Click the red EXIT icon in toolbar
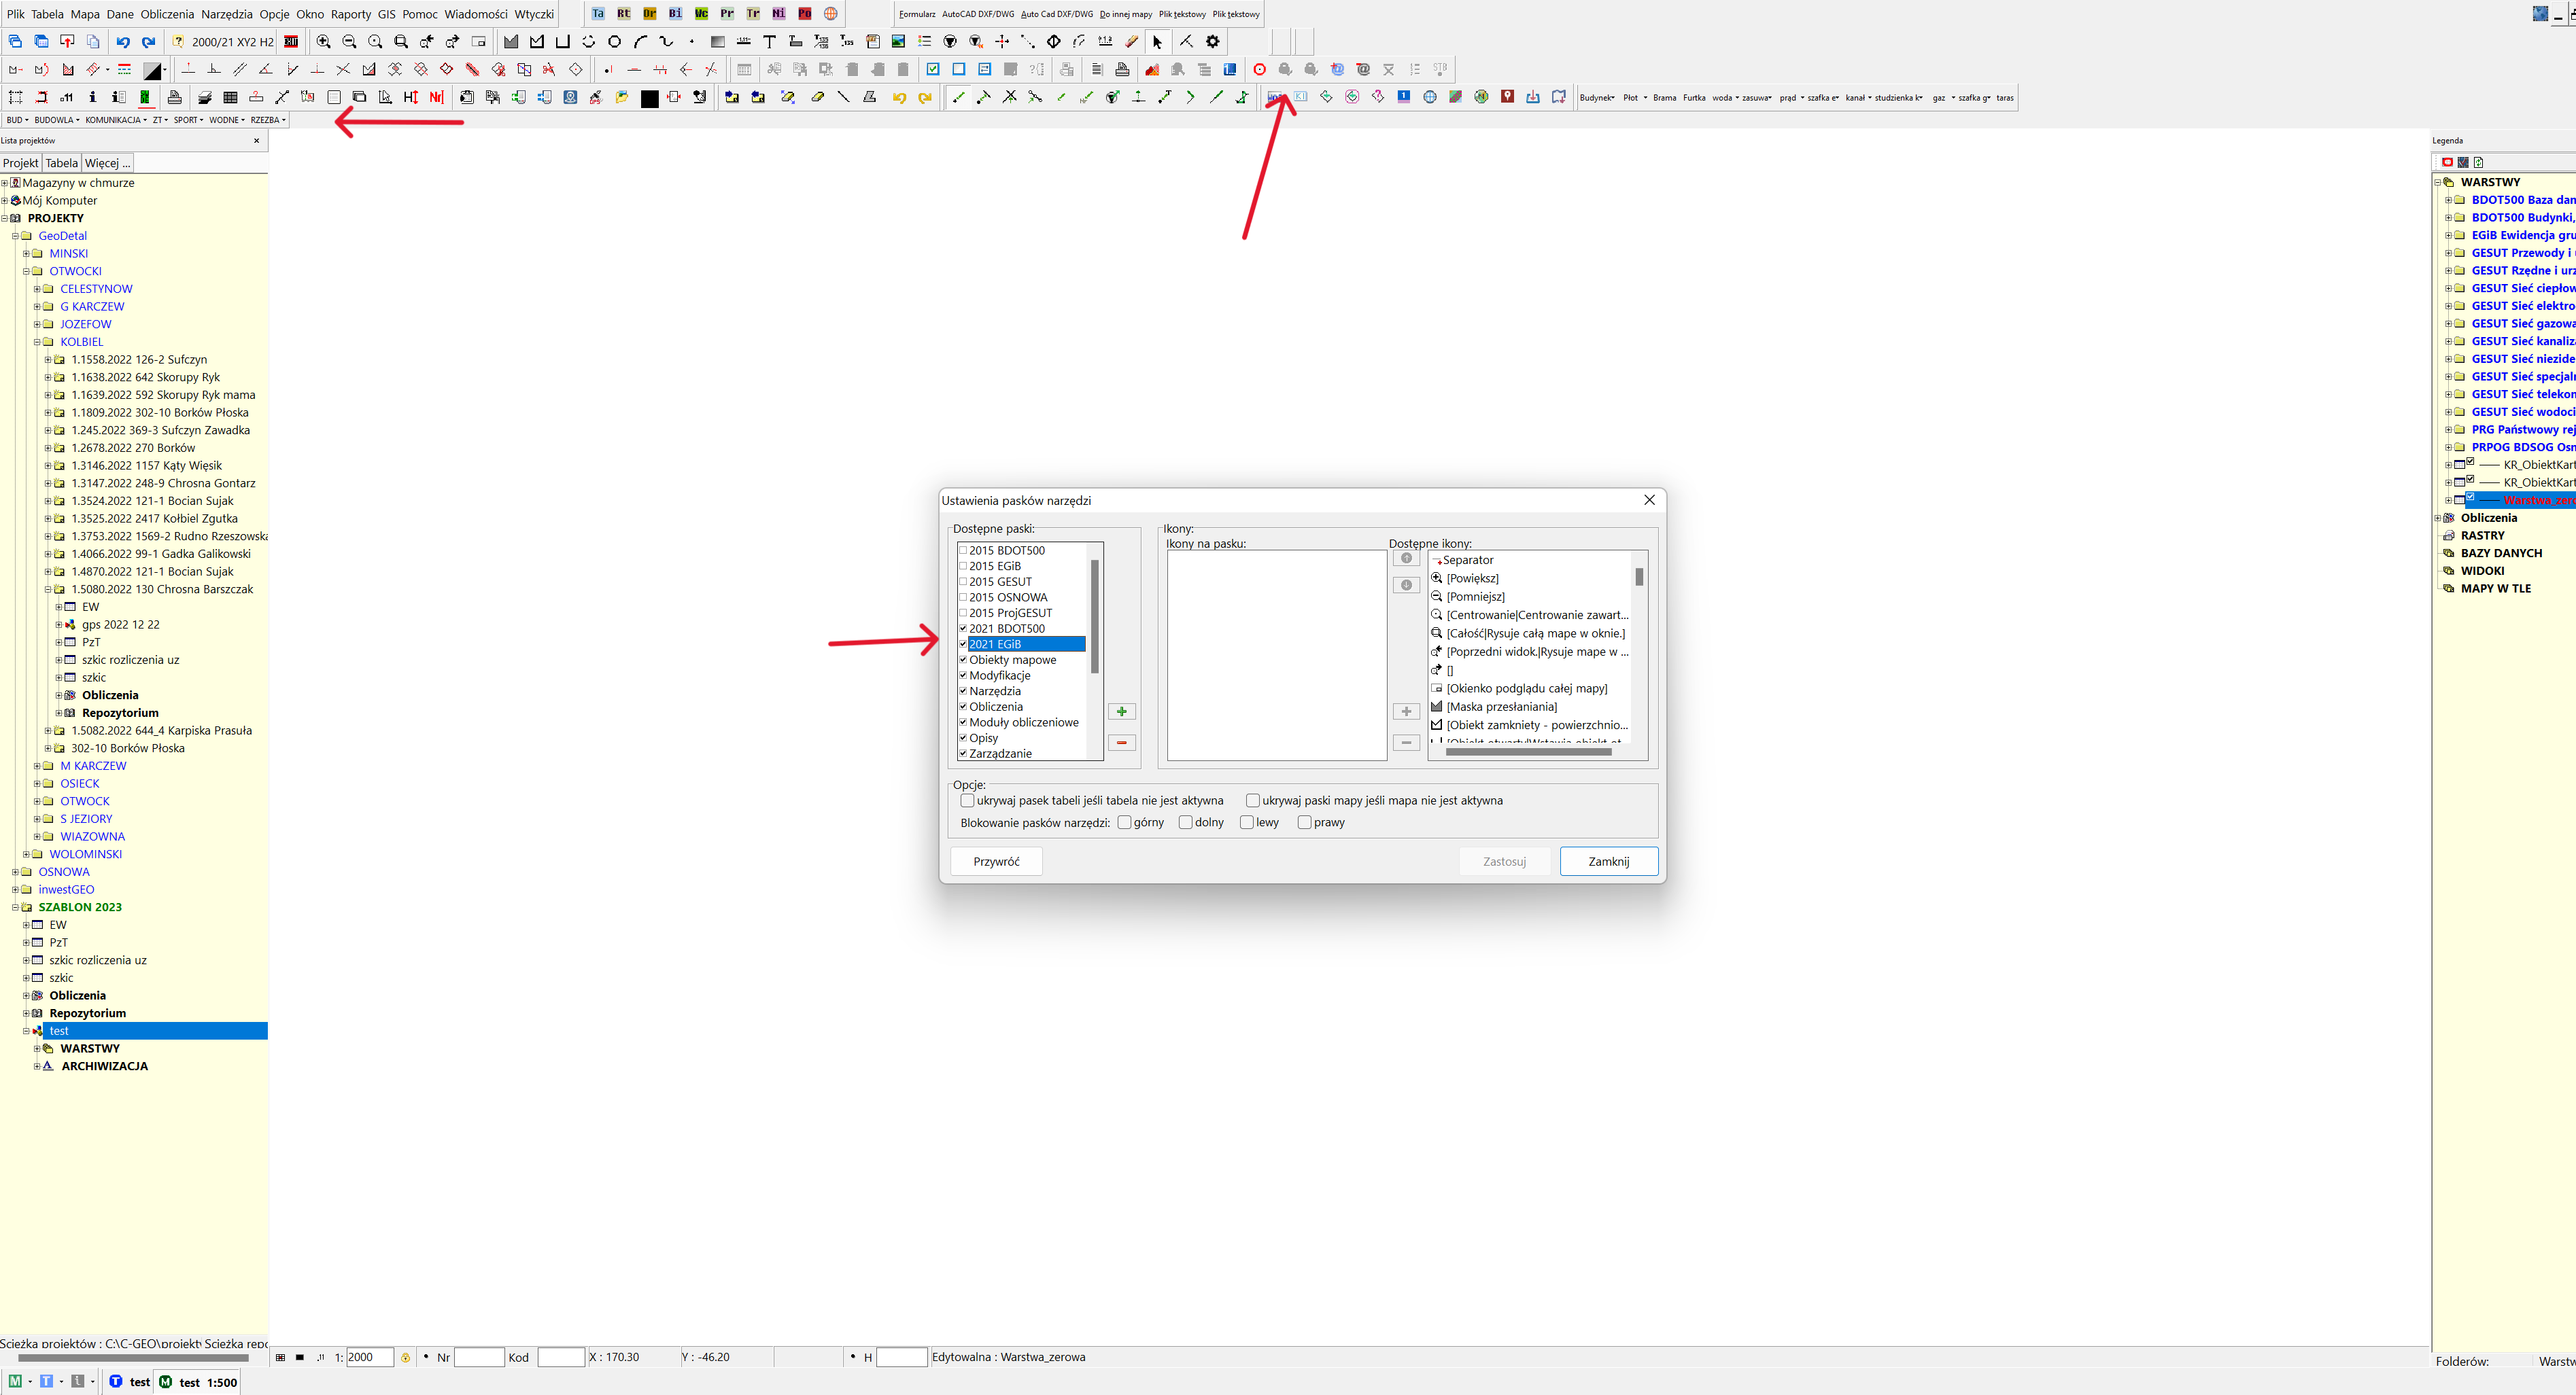Viewport: 2576px width, 1395px height. 291,42
